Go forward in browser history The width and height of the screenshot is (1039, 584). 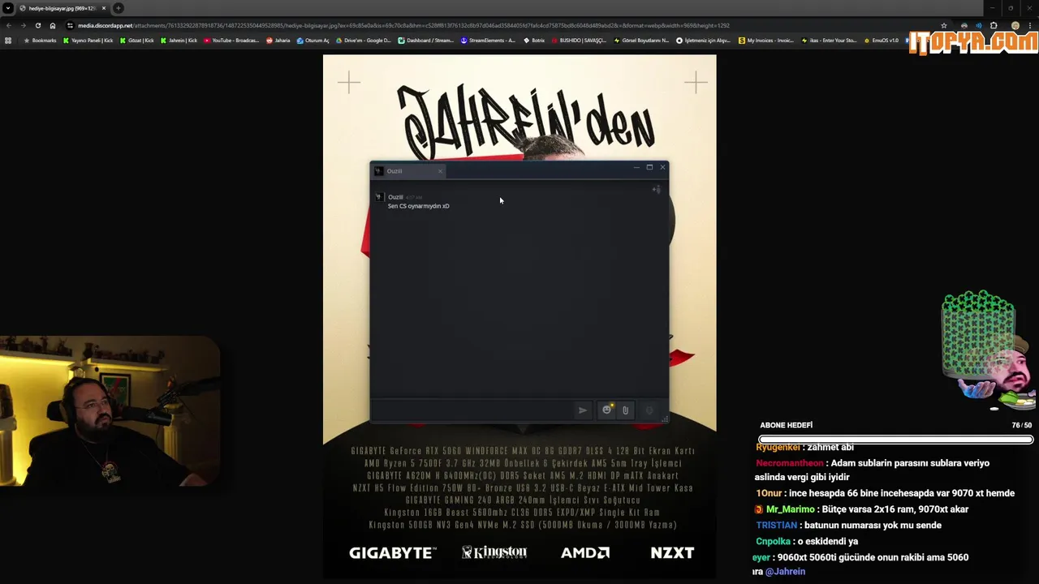tap(23, 25)
